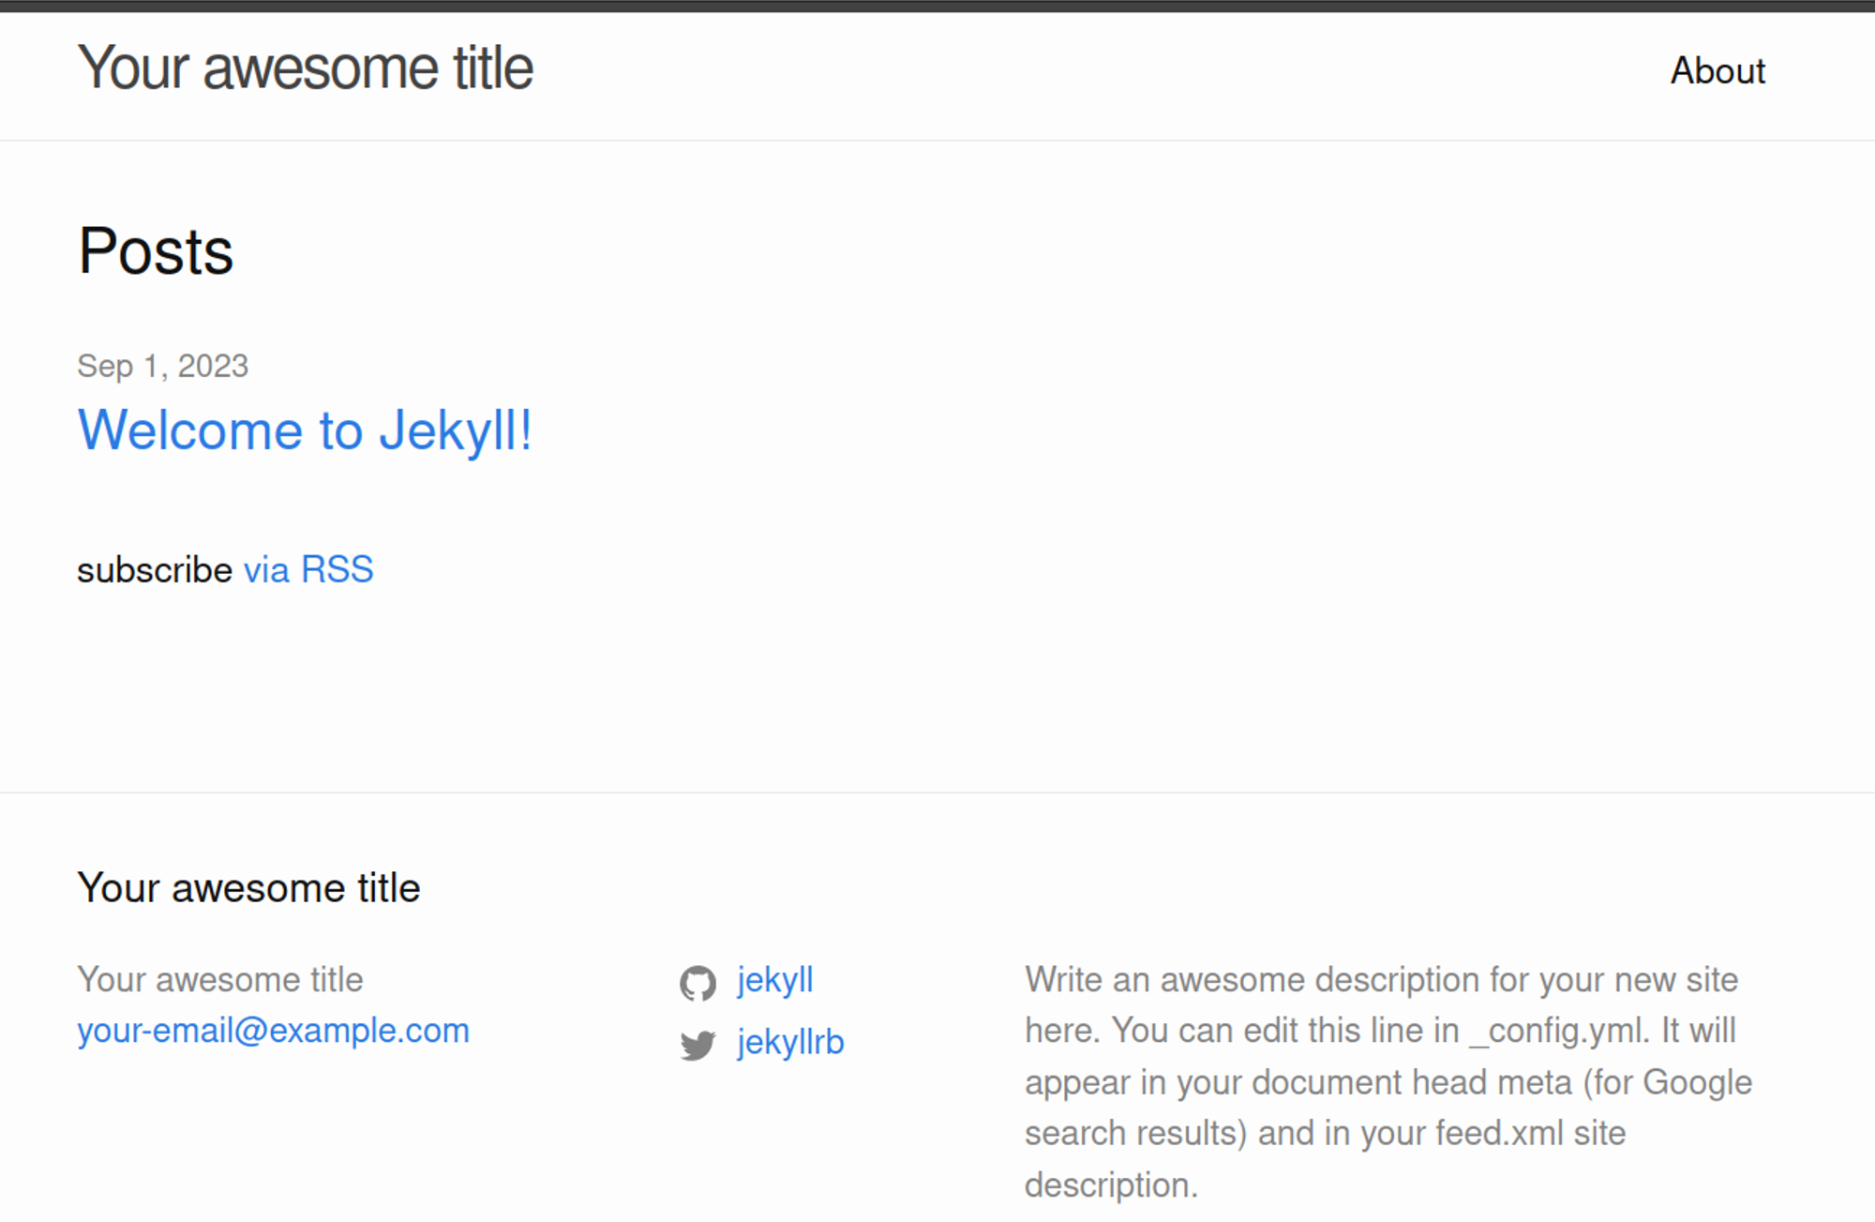Click 'document head meta' phrase in the description
This screenshot has width=1875, height=1222.
[1411, 1082]
